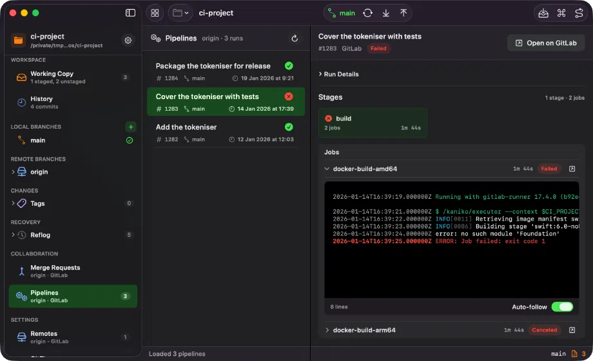
Task: Expand the Reflog section
Action: pos(14,235)
